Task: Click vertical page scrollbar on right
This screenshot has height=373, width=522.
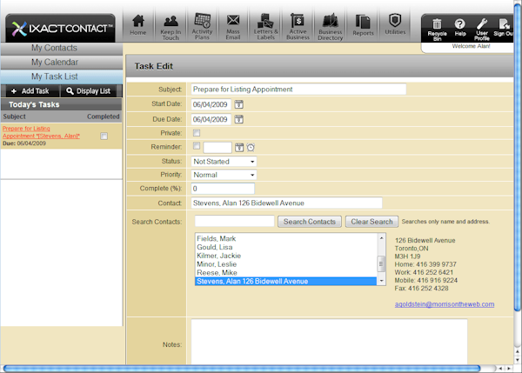Action: click(x=517, y=157)
